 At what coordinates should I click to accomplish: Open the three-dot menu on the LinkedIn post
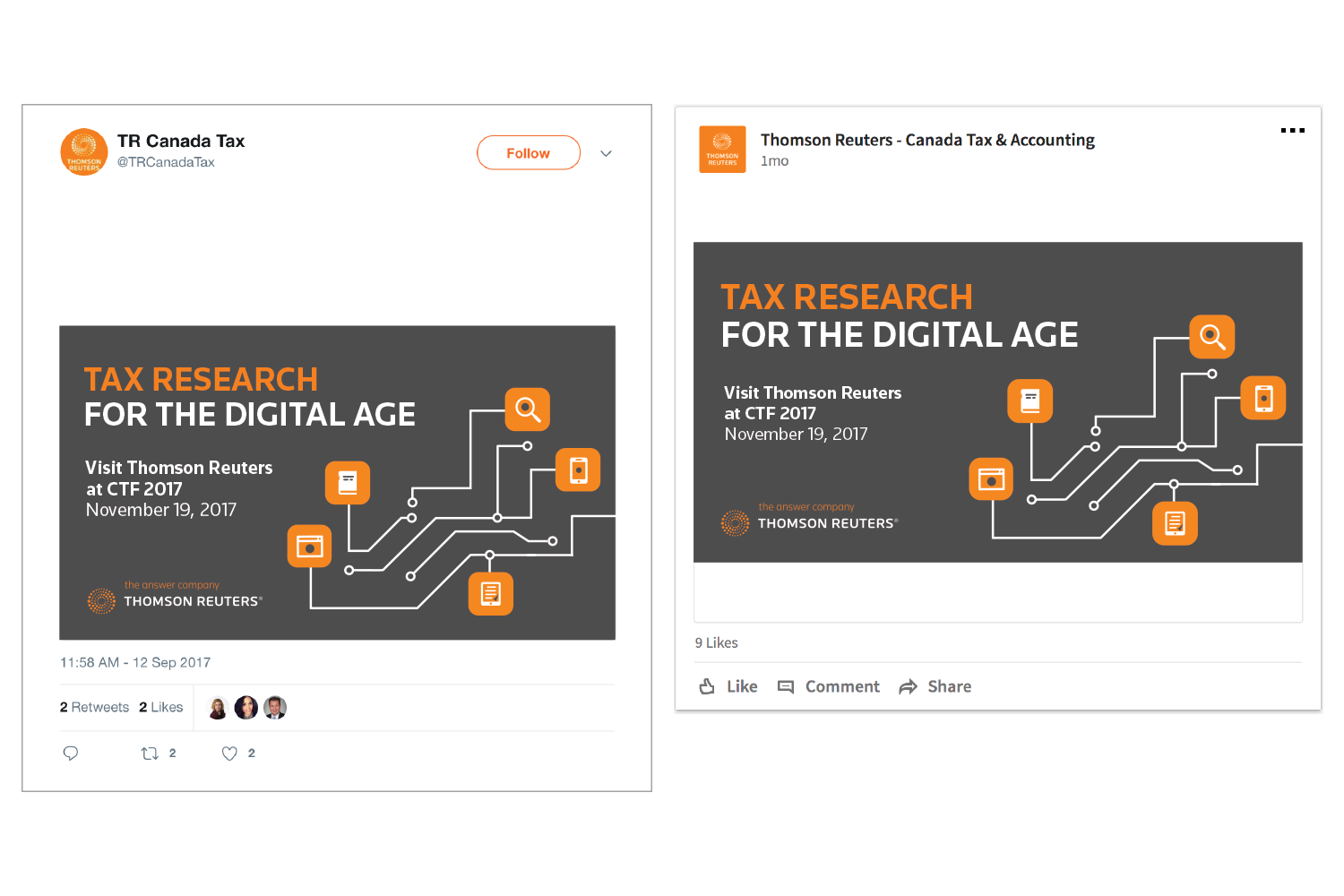click(1292, 131)
